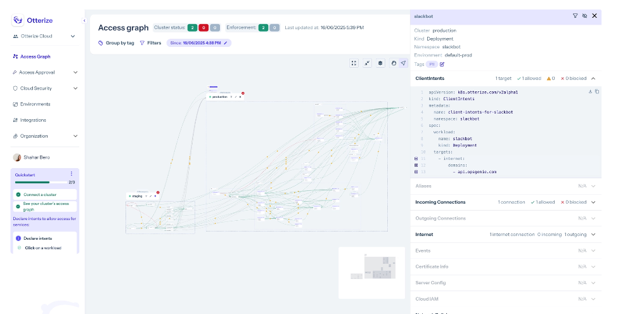Click the marker icon on line 11
The height and width of the screenshot is (314, 618).
(416, 159)
